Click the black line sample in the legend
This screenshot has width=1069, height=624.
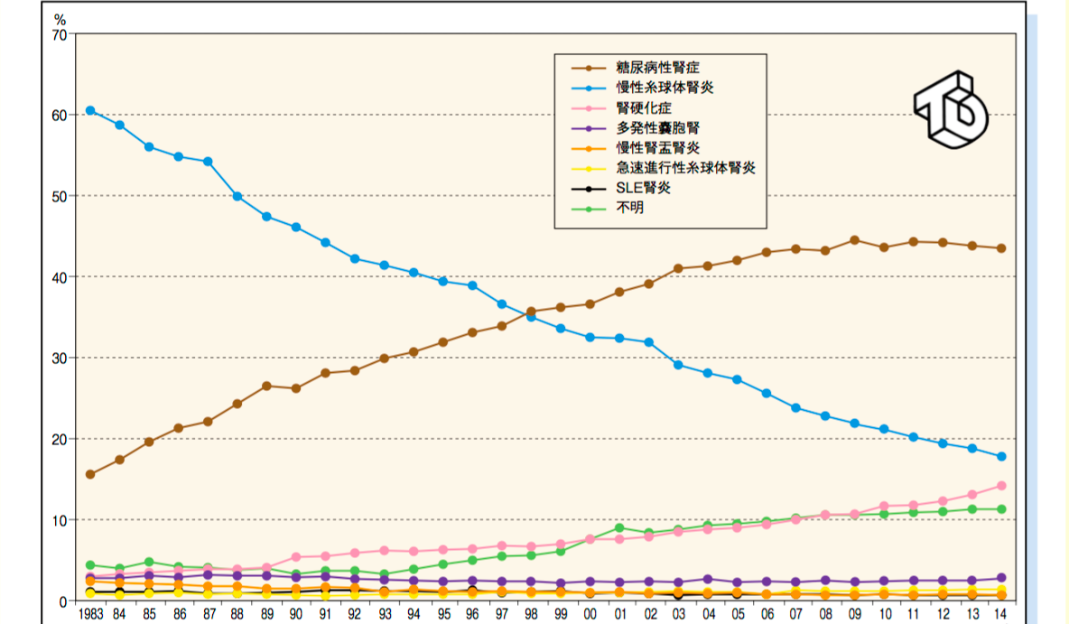pos(589,188)
